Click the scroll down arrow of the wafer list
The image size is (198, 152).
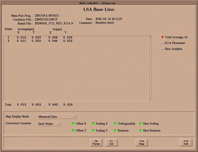150,100
